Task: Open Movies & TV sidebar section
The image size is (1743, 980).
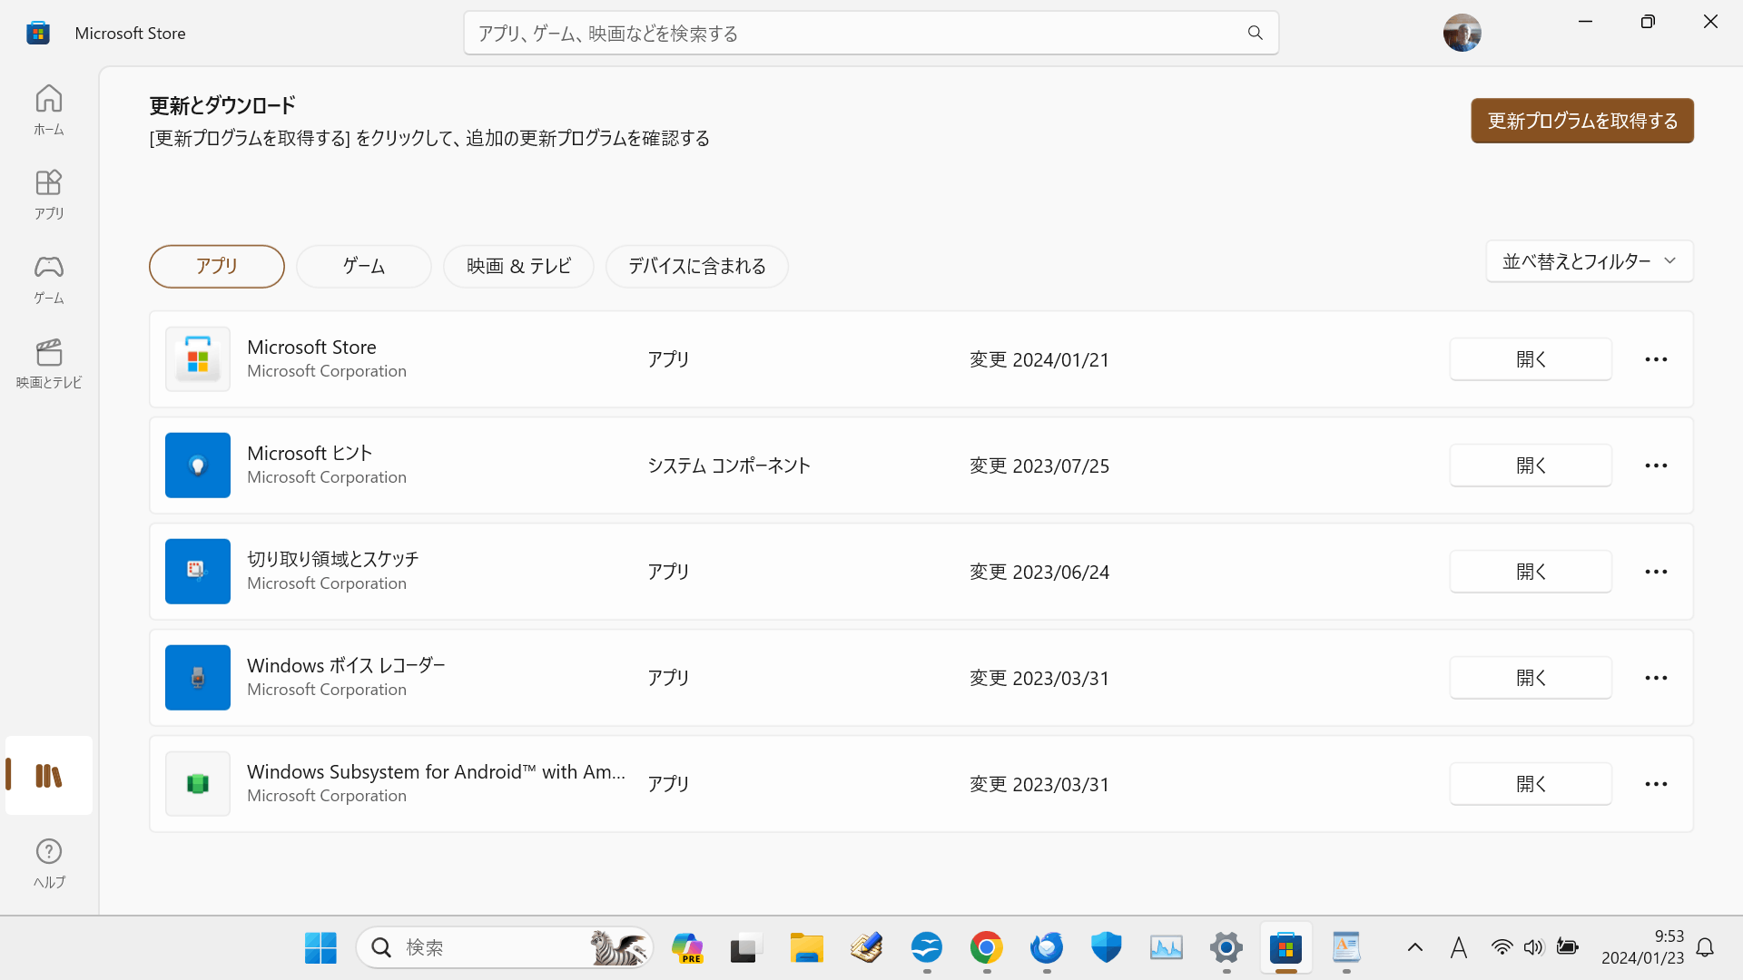Action: click(x=49, y=363)
